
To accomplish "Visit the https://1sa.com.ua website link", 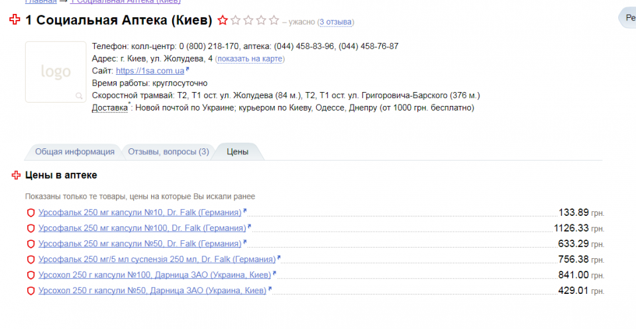I will tap(150, 71).
